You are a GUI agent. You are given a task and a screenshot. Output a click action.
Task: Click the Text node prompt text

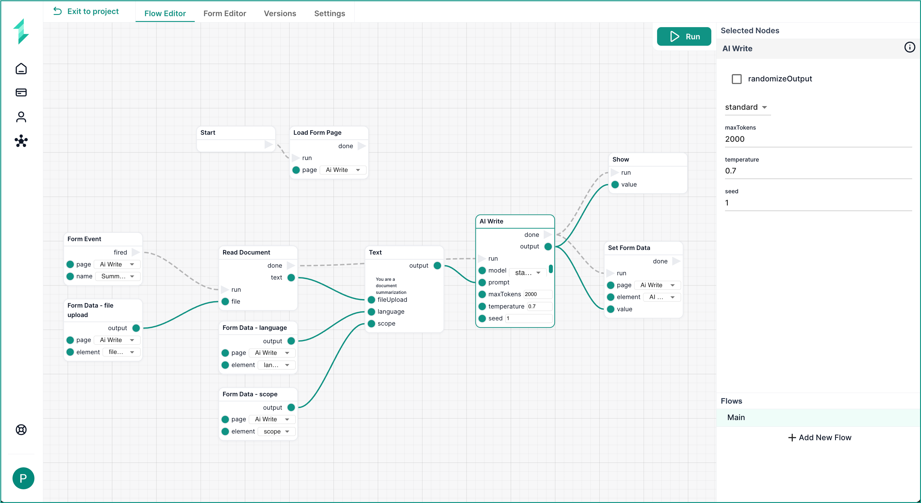(391, 285)
